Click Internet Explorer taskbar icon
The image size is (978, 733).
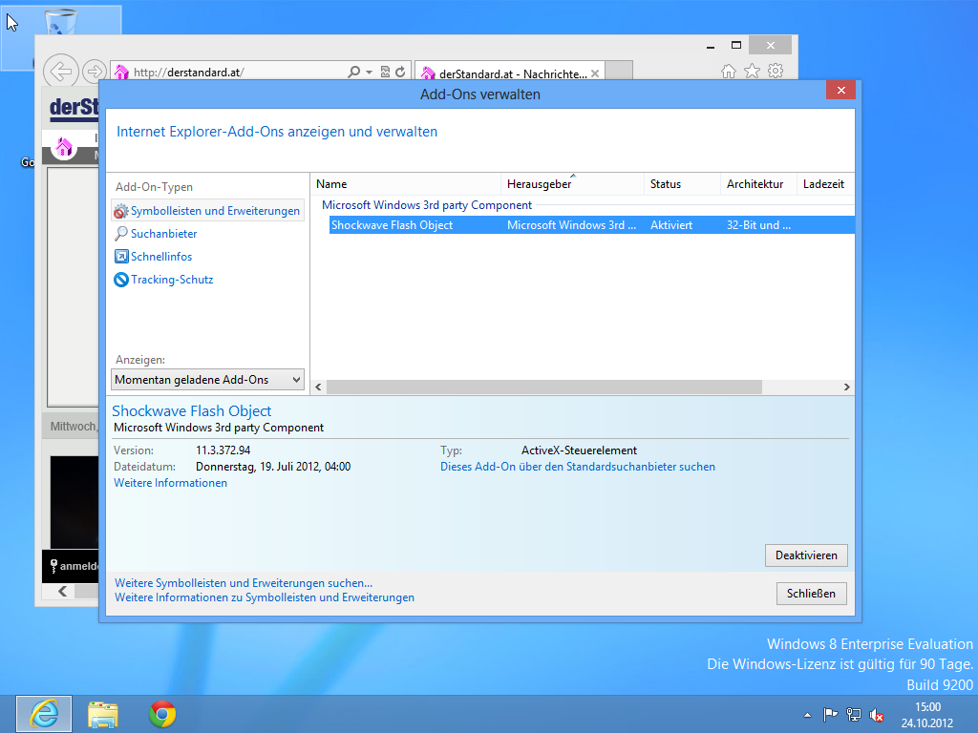click(44, 714)
